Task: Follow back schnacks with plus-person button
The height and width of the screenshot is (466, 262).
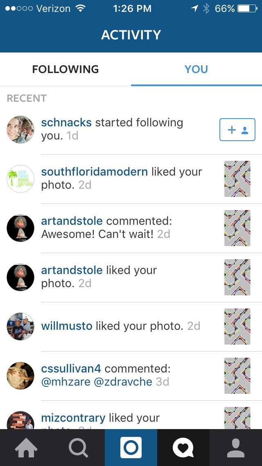Action: [x=237, y=130]
